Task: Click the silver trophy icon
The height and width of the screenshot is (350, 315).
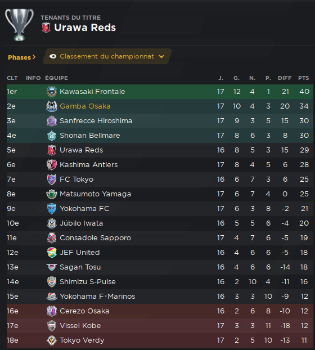Action: [x=20, y=25]
